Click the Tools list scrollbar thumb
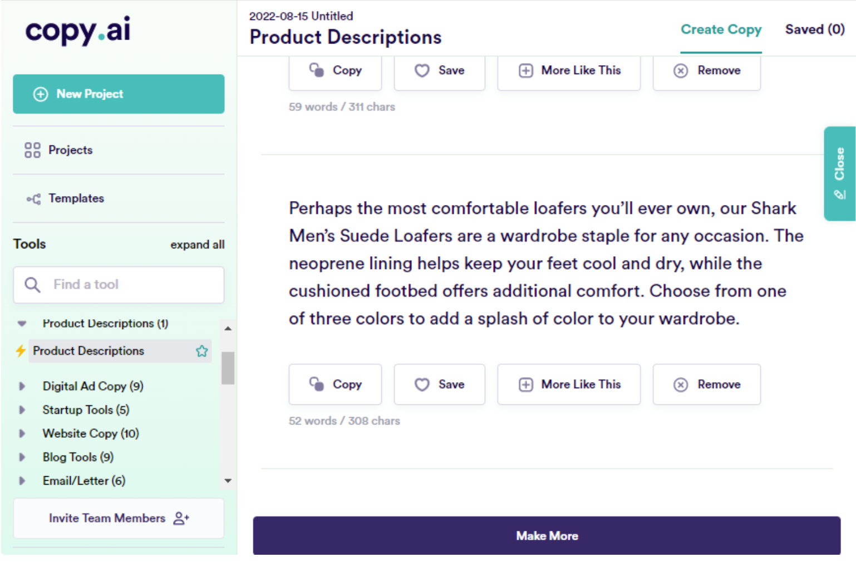The height and width of the screenshot is (567, 856). [228, 368]
